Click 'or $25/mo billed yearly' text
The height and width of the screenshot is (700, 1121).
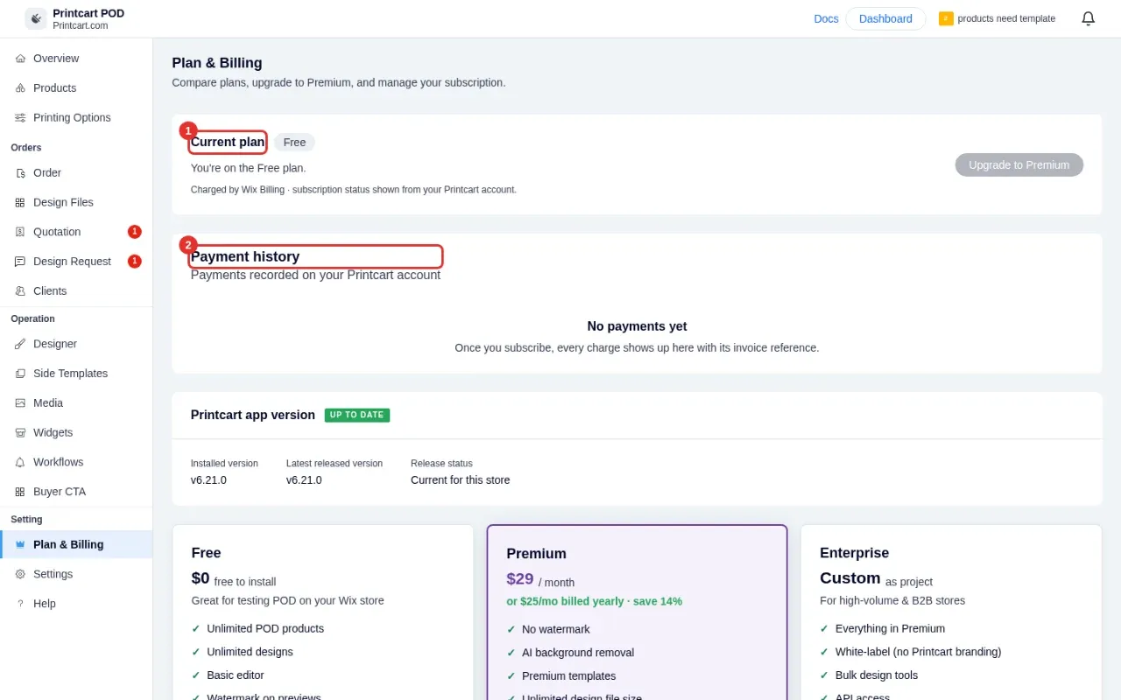click(x=594, y=601)
